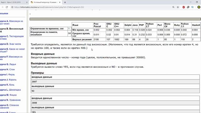
Task: Open the red adblock extension icon
Action: click(183, 7)
